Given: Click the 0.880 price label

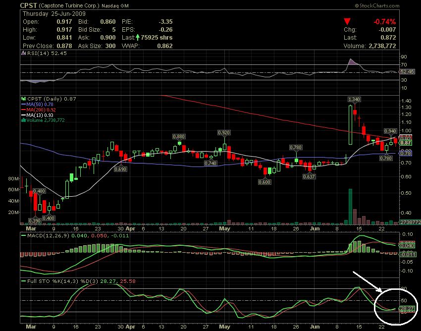Looking at the screenshot, I should pos(179,136).
